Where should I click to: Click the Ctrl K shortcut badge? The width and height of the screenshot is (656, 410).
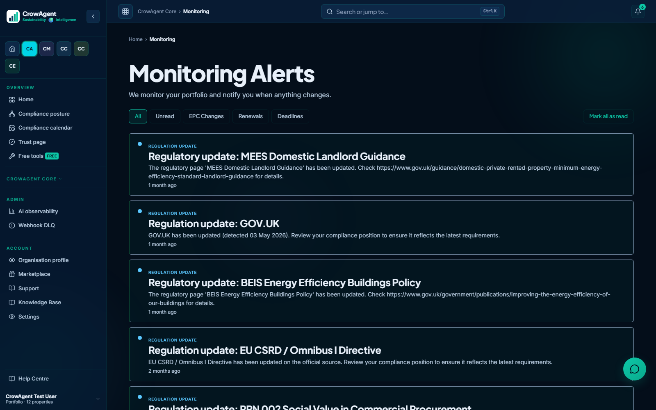tap(490, 11)
